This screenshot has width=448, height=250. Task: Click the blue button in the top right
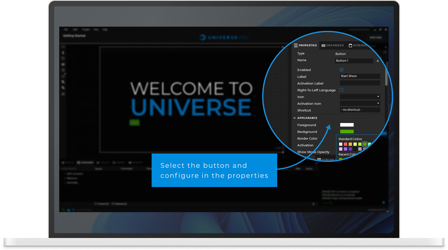[x=376, y=37]
